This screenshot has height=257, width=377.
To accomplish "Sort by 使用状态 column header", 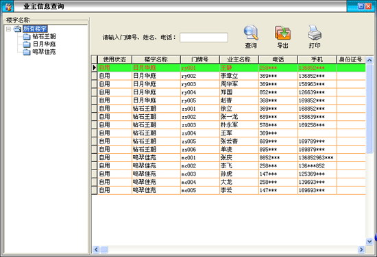I will pos(114,59).
